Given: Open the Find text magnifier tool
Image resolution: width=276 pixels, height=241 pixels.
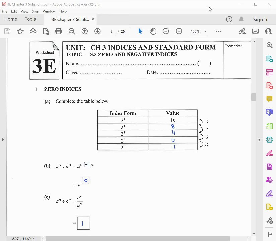Looking at the screenshot, I should tap(72, 31).
